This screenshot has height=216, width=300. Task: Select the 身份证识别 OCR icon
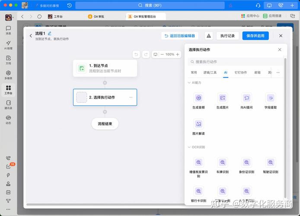247,162
